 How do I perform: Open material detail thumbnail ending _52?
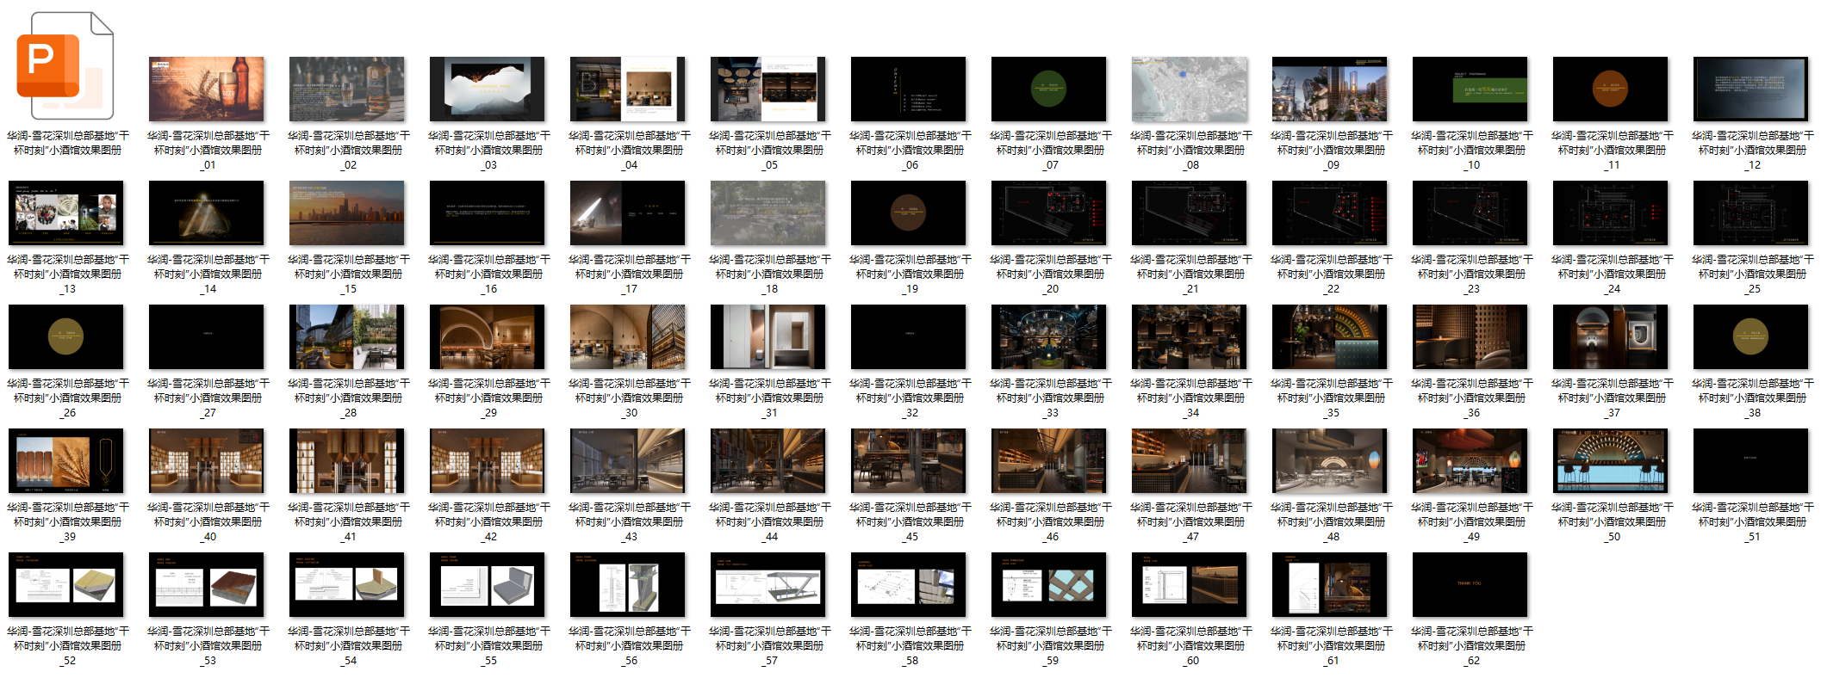coord(66,585)
